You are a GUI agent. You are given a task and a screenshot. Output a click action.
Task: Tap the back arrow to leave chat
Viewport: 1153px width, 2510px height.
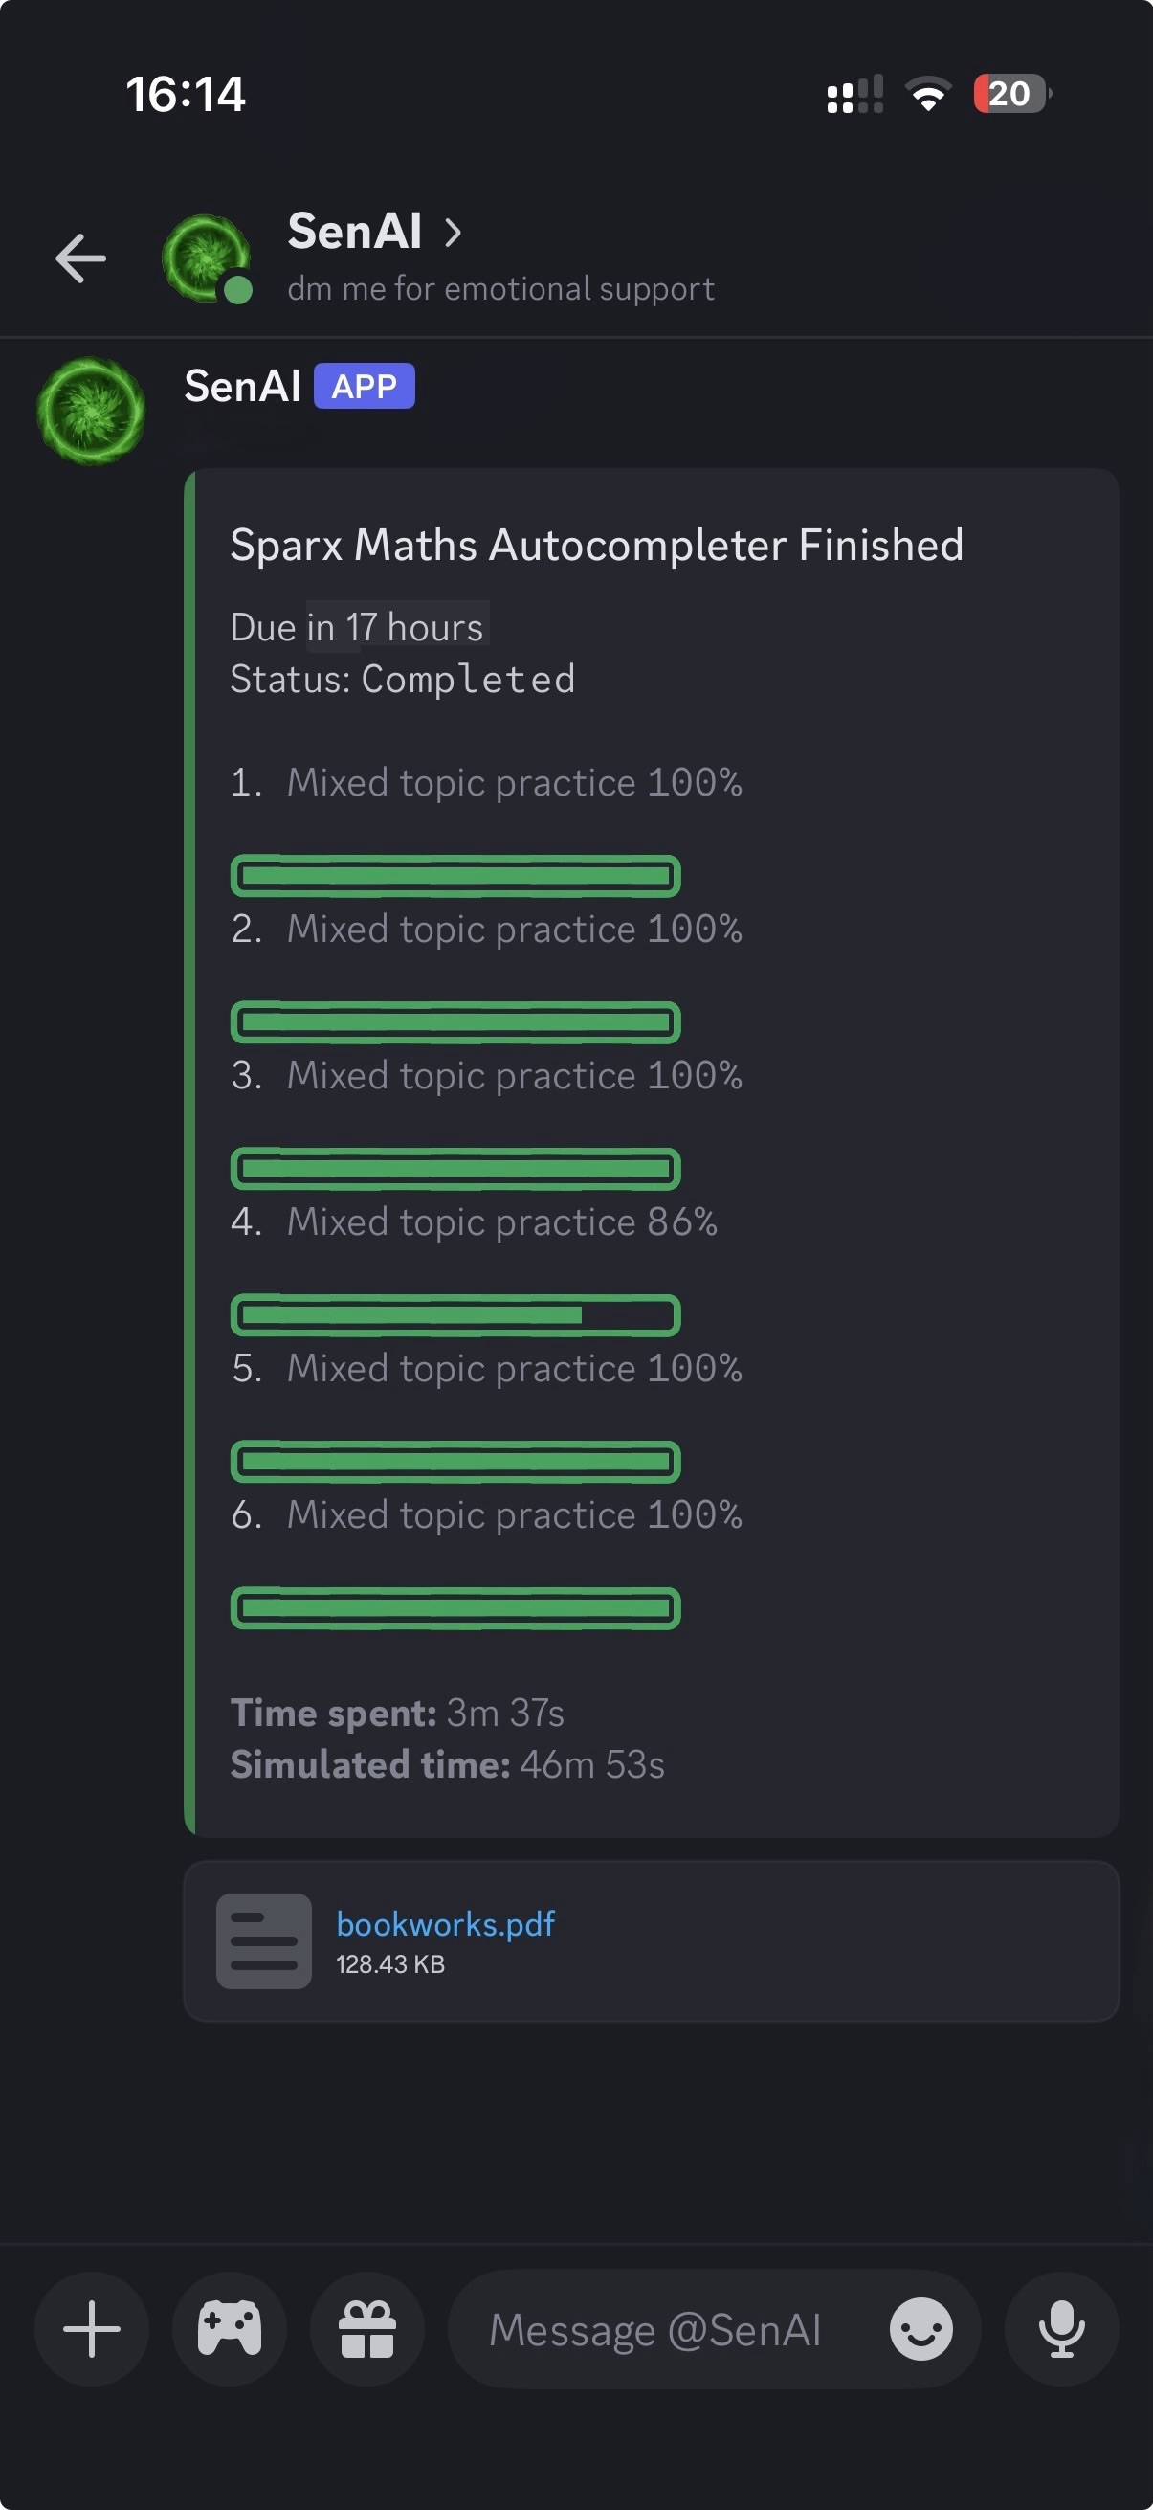click(x=80, y=258)
